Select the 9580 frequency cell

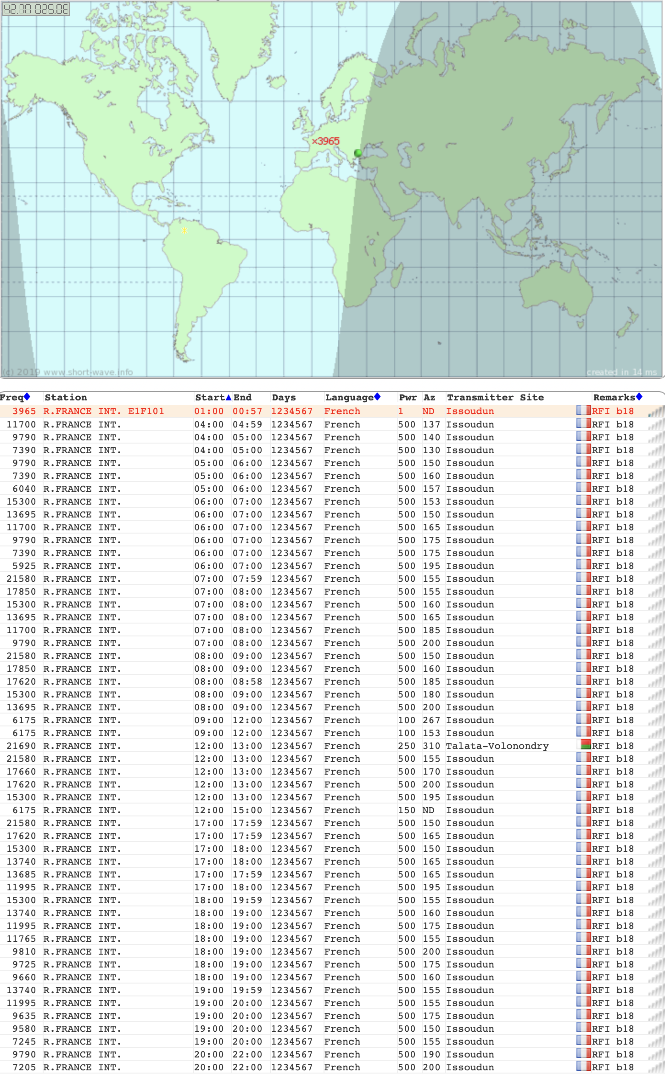point(24,1029)
